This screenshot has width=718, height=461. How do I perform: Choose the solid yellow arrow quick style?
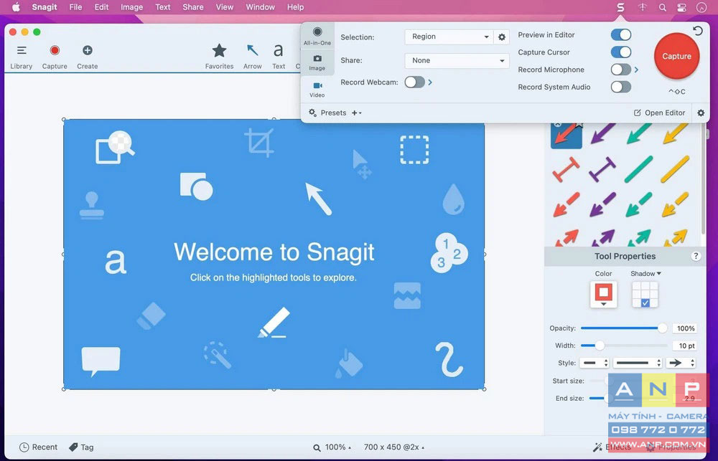[x=675, y=134]
